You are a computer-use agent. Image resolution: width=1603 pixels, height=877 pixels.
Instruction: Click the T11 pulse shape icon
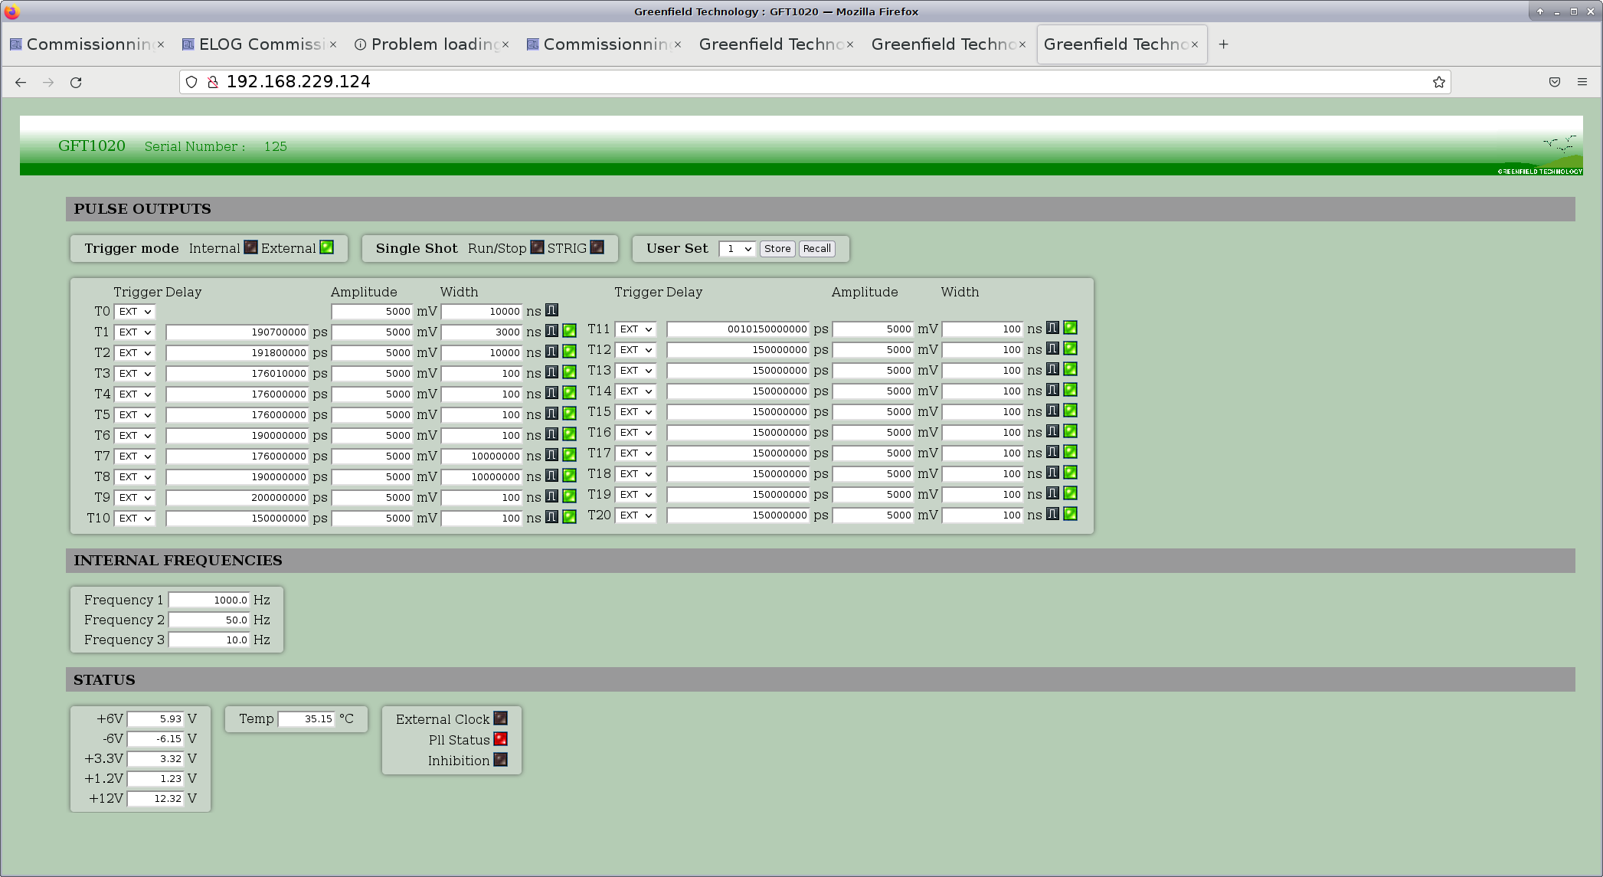click(x=1052, y=328)
